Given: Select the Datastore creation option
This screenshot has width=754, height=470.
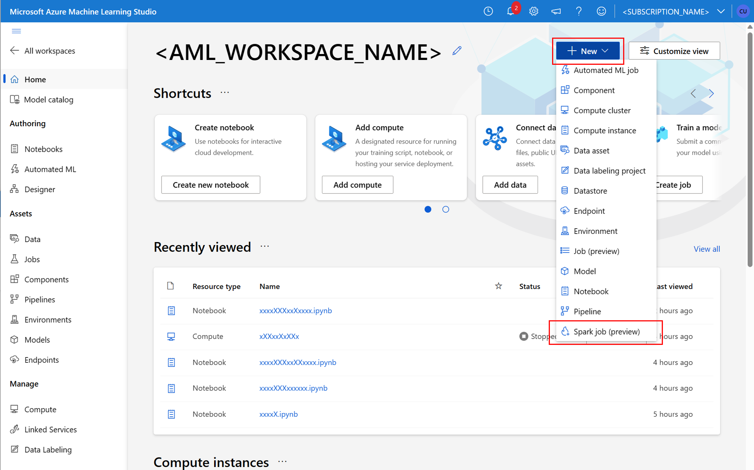Looking at the screenshot, I should [590, 191].
